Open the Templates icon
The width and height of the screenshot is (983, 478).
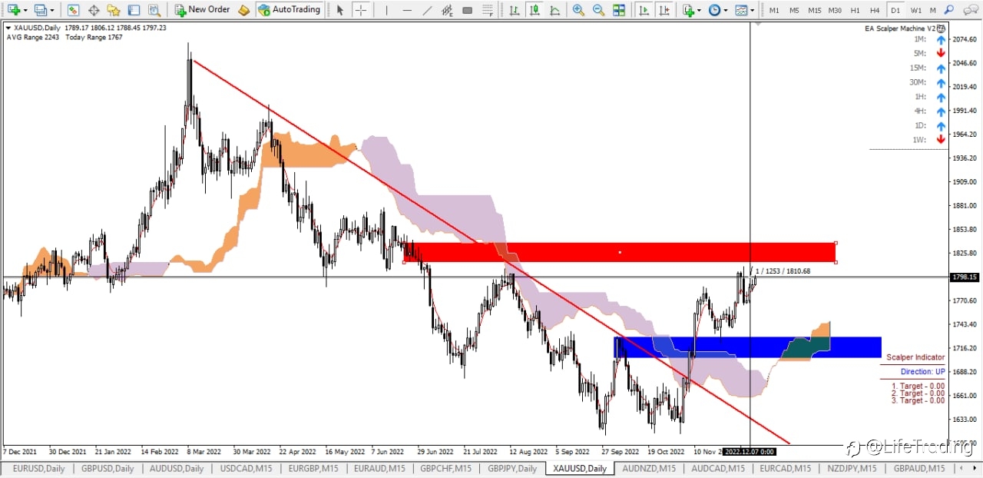pos(741,10)
